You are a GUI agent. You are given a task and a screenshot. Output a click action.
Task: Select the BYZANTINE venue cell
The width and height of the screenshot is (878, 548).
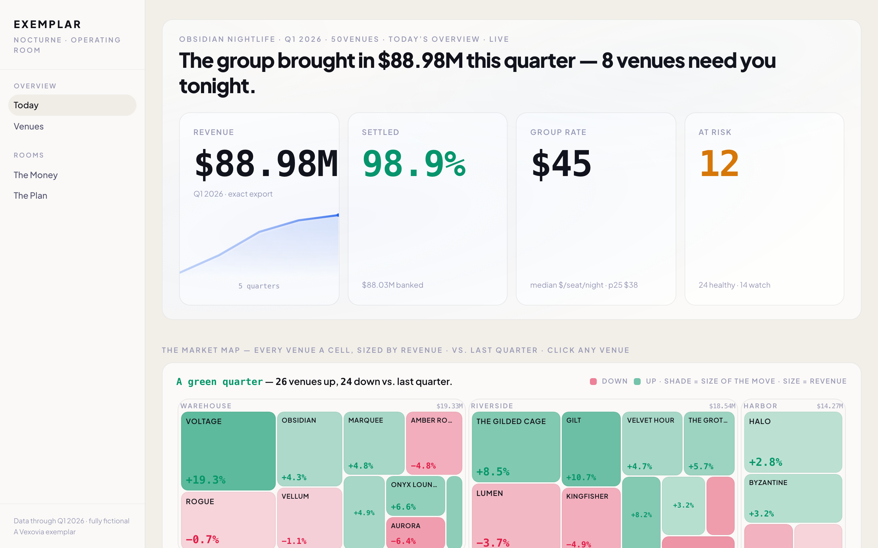tap(793, 498)
